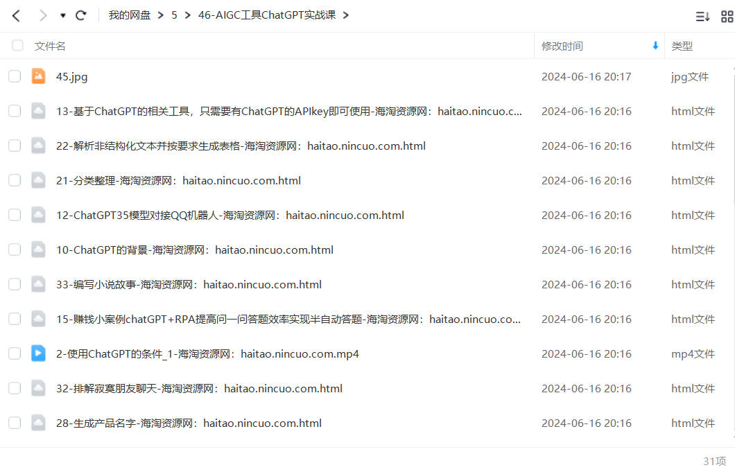Click the 31项 item count
This screenshot has height=472, width=735.
point(714,461)
